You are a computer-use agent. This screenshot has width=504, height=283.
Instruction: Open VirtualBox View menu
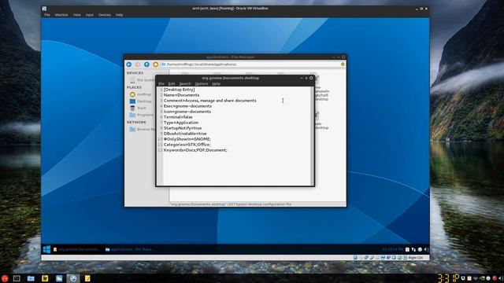(77, 15)
